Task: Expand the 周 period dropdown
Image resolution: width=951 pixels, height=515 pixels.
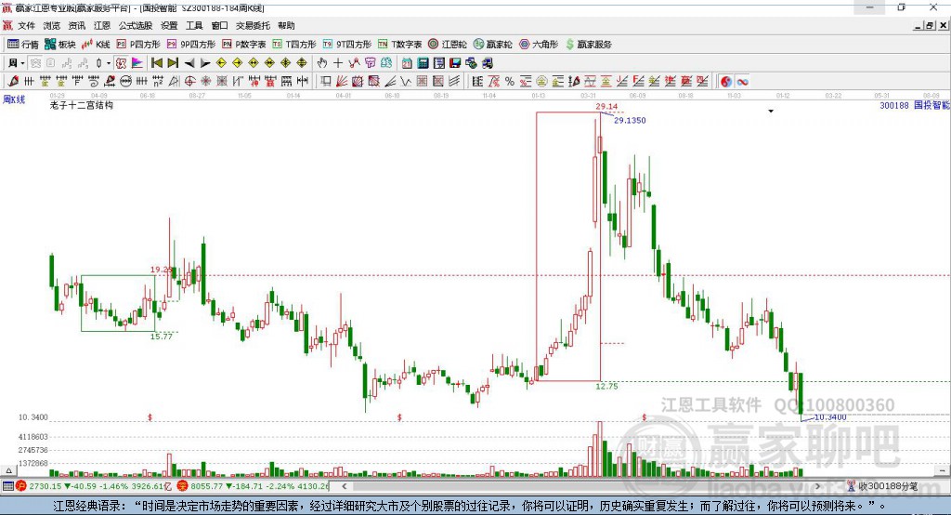Action: (22, 63)
